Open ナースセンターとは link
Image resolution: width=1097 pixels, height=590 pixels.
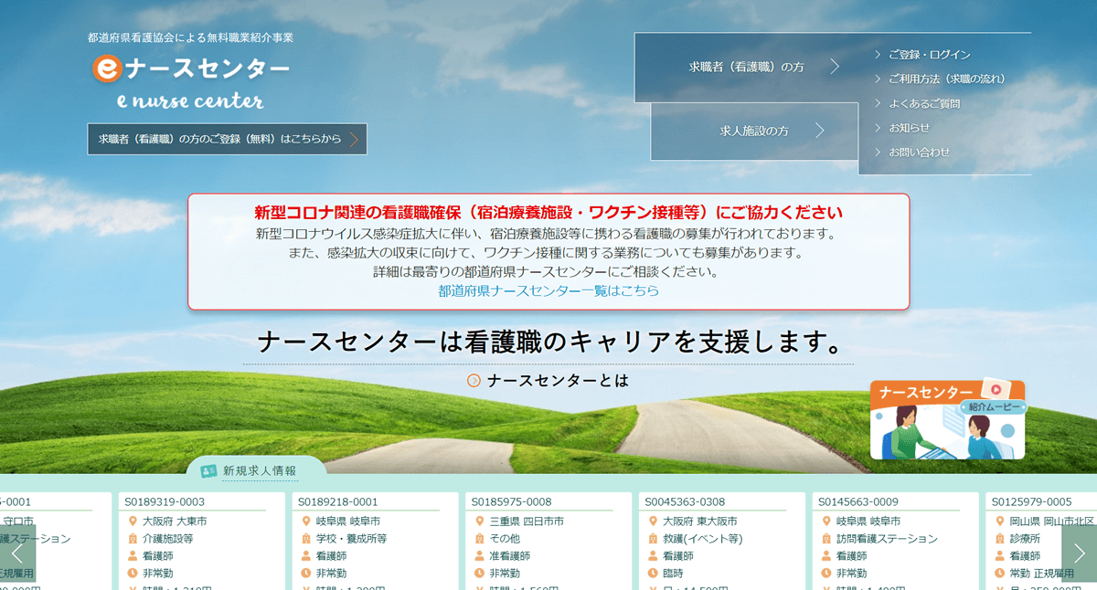pos(558,381)
